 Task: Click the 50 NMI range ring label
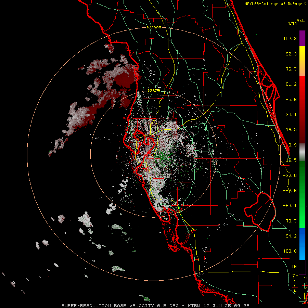[154, 91]
